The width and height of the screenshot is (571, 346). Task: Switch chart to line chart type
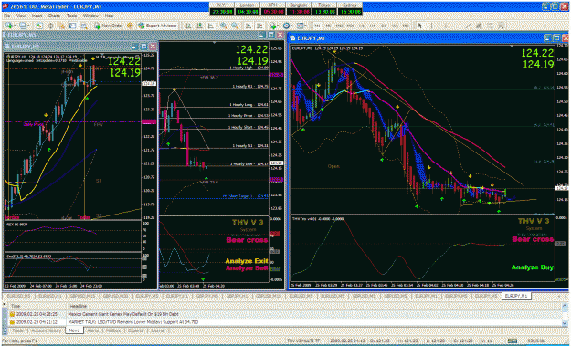click(210, 26)
